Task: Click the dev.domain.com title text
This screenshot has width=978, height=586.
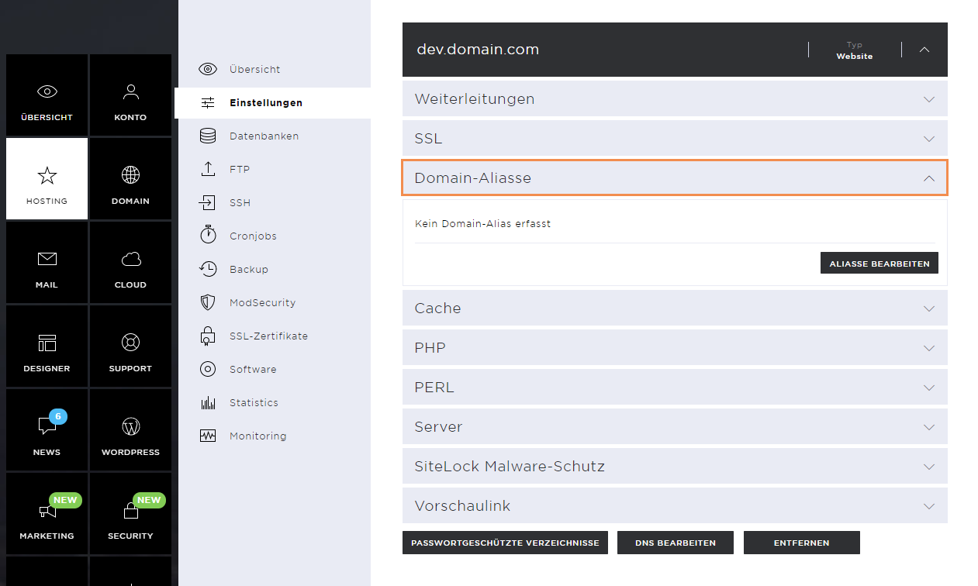Action: click(x=478, y=50)
